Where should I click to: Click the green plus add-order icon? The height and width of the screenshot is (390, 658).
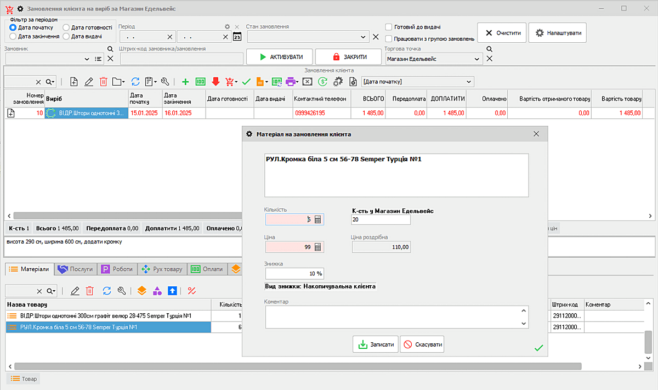coord(185,82)
